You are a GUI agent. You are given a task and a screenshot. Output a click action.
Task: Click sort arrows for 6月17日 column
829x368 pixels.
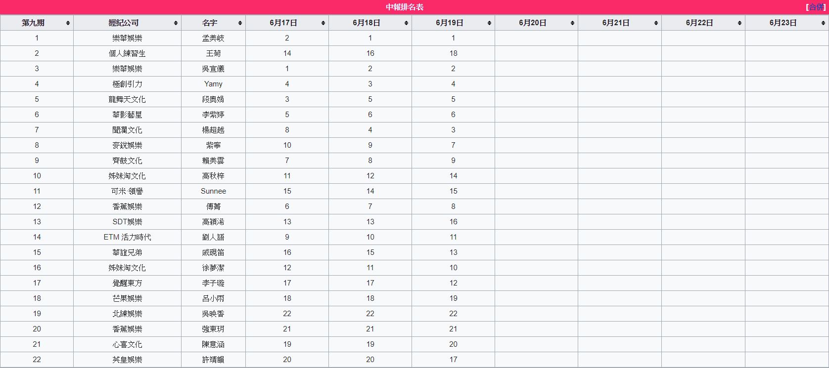323,23
